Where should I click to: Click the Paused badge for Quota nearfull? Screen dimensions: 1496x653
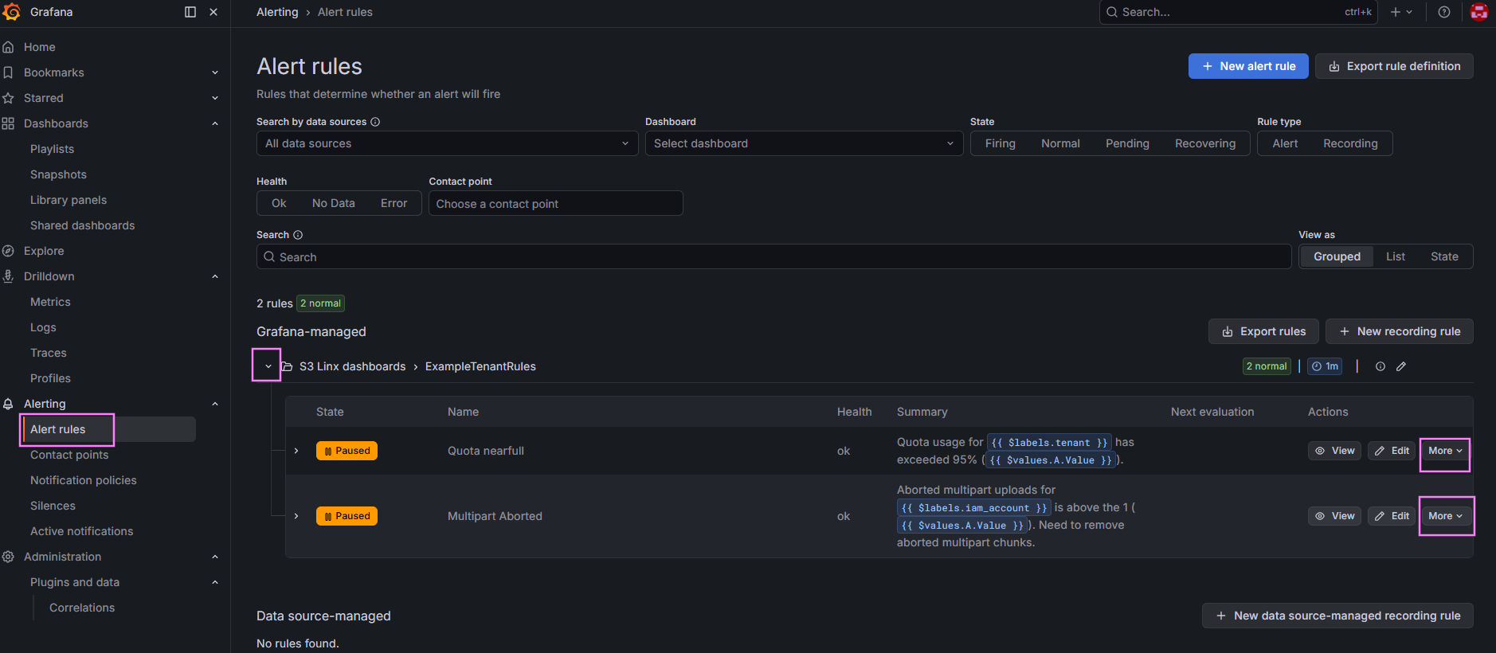pos(347,451)
